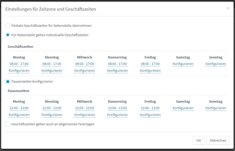The image size is (235, 151).
Task: Click Konfigurieren under Dienstag business hours
Action: tap(52, 71)
